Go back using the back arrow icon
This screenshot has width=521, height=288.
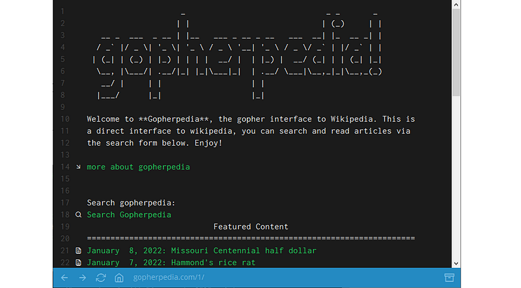[x=64, y=278]
